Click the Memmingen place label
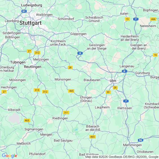The height and width of the screenshot is (159, 159). (132, 145)
